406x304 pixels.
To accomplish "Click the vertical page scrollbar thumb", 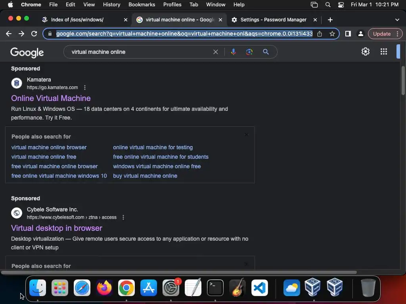I will [x=403, y=81].
